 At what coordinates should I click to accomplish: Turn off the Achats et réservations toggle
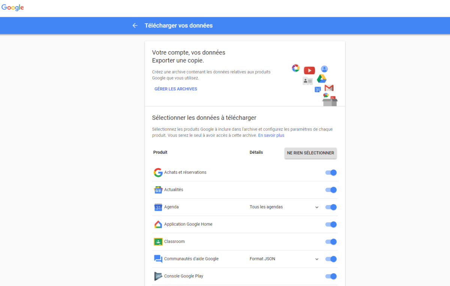click(x=331, y=172)
